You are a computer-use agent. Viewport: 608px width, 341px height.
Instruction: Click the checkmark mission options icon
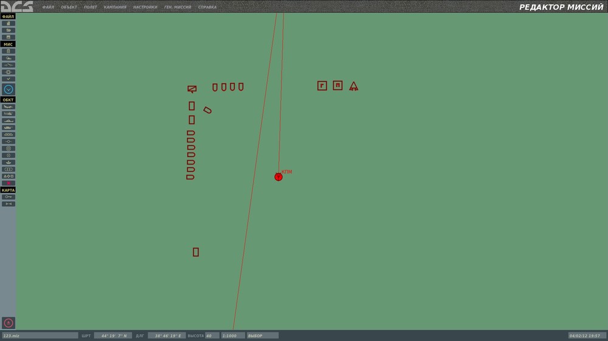[8, 79]
